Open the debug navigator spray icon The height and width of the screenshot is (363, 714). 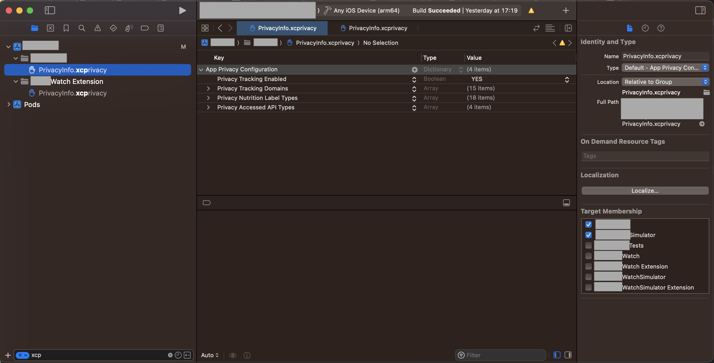[x=129, y=28]
